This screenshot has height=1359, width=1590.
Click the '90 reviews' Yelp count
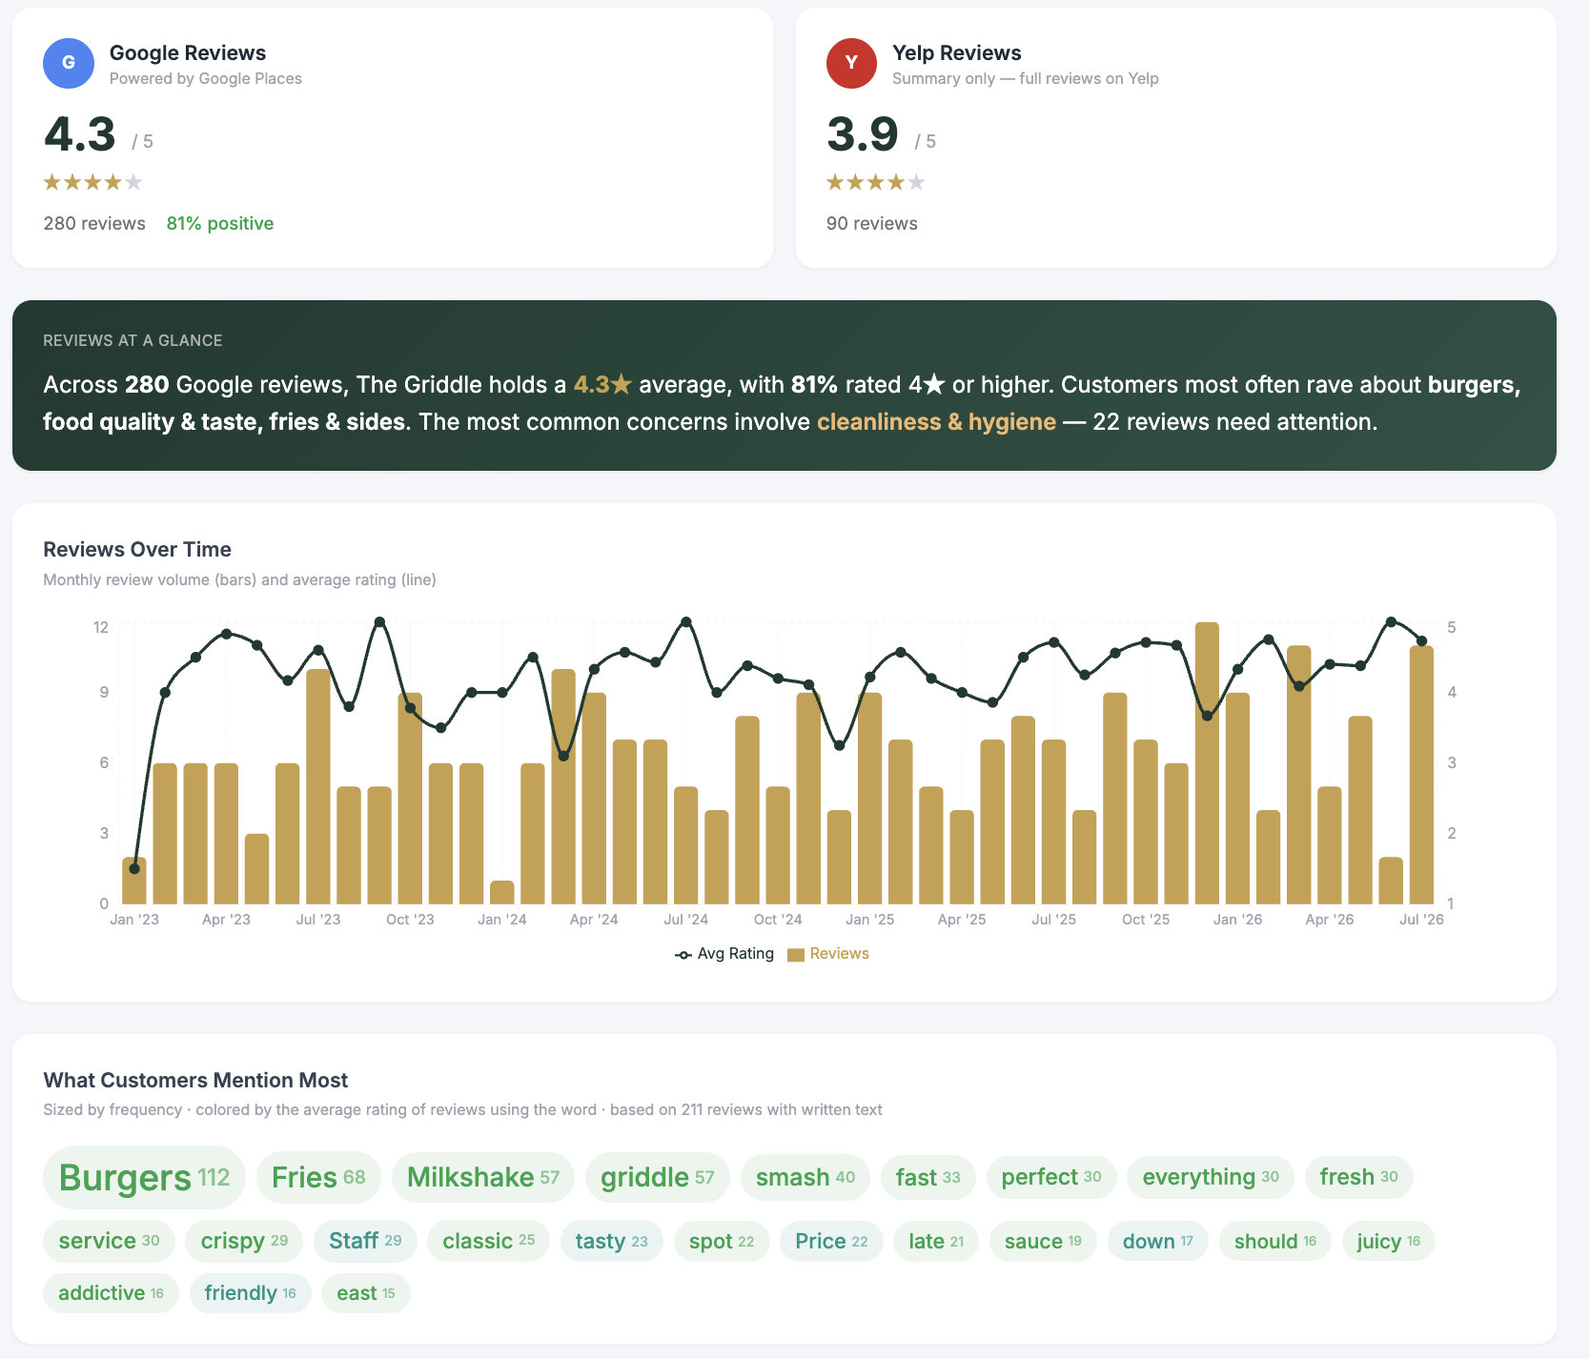[872, 223]
